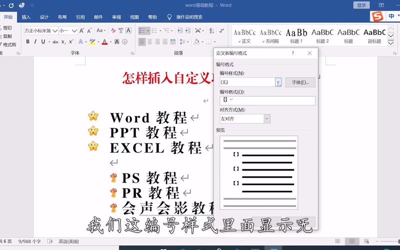Screen dimensions: 400x250
Task: Click the 编号格式 input field
Action: tap(267, 100)
